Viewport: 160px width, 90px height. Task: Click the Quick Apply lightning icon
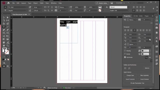pos(153,8)
